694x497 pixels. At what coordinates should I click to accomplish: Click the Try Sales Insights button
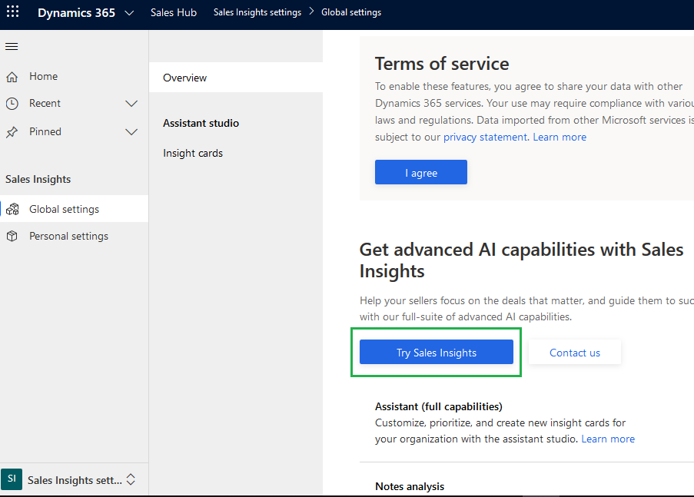click(x=437, y=353)
